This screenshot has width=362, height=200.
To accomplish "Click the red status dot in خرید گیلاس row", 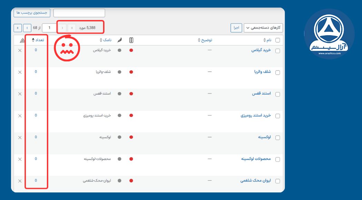I will click(x=131, y=50).
